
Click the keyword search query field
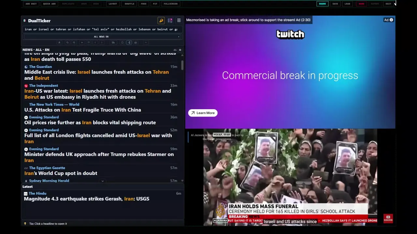coord(102,29)
